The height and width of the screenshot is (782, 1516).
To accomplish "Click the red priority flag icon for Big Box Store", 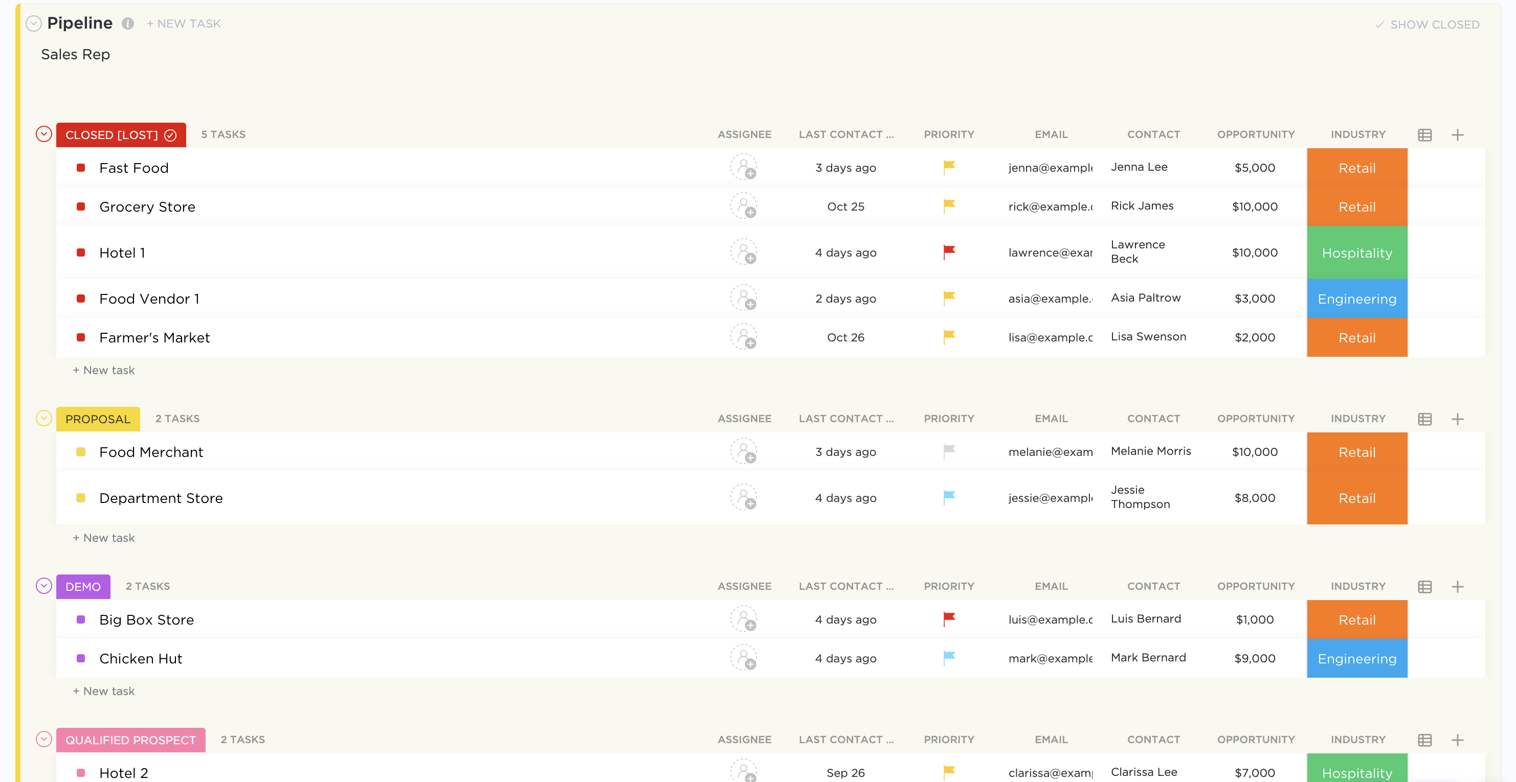I will click(948, 618).
